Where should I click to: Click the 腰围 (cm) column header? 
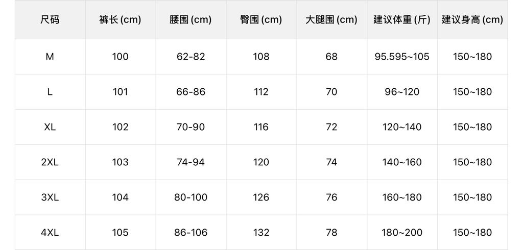(191, 20)
